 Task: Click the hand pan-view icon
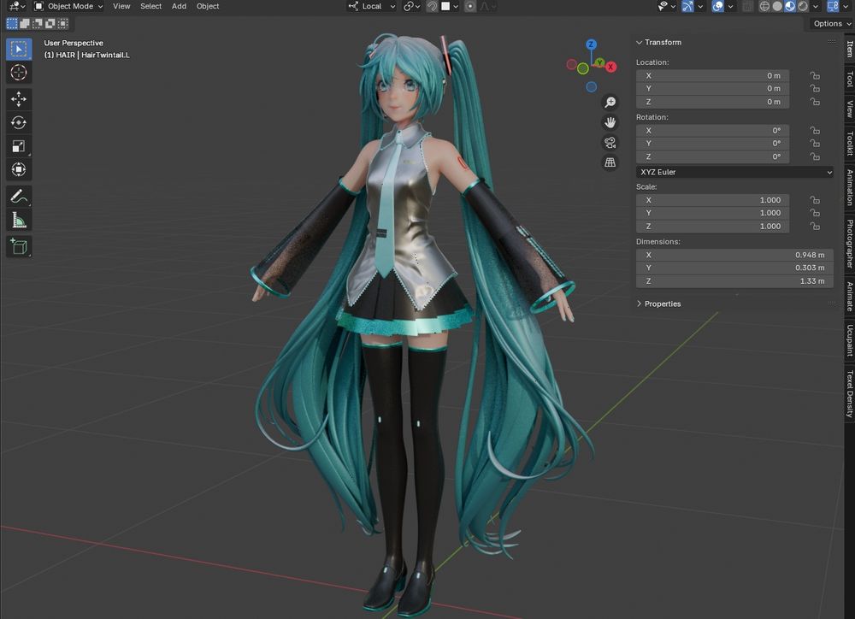(x=610, y=123)
